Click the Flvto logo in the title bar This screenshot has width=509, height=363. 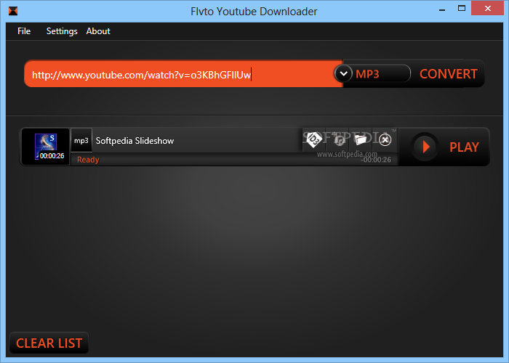(13, 11)
